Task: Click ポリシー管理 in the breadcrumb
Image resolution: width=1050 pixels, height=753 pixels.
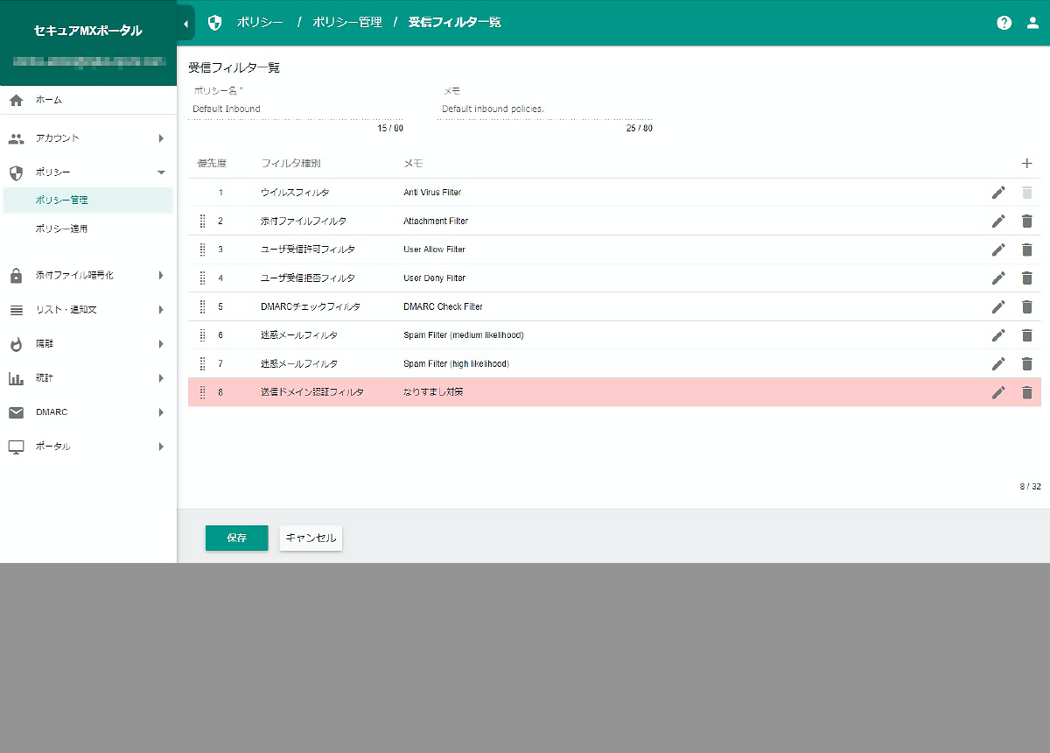Action: [x=347, y=23]
